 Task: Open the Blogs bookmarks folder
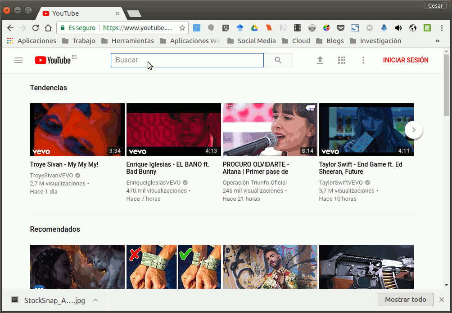pos(330,41)
